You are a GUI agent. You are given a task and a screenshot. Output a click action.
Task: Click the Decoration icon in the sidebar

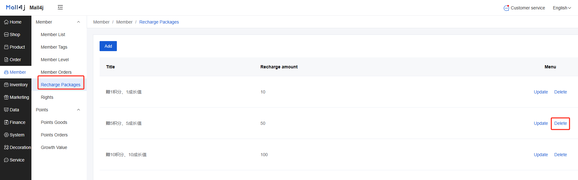pos(6,147)
